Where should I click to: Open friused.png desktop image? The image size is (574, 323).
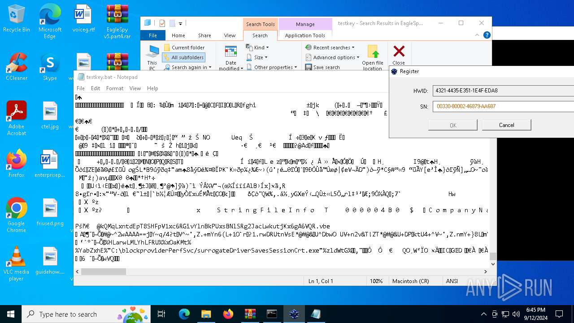tap(50, 212)
